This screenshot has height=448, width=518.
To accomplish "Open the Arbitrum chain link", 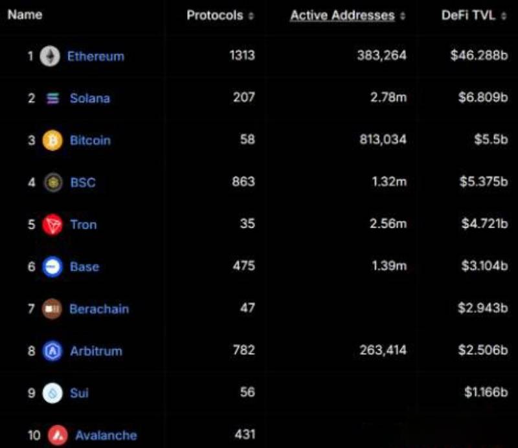I will [96, 351].
